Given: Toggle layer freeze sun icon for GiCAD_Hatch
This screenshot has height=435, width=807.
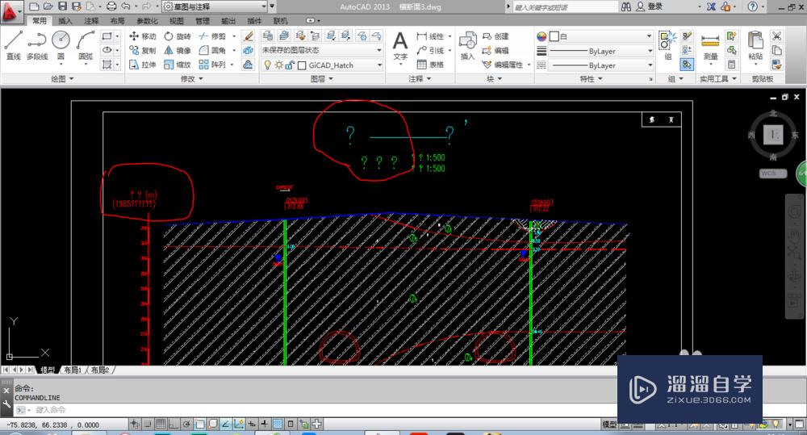Looking at the screenshot, I should click(x=278, y=65).
